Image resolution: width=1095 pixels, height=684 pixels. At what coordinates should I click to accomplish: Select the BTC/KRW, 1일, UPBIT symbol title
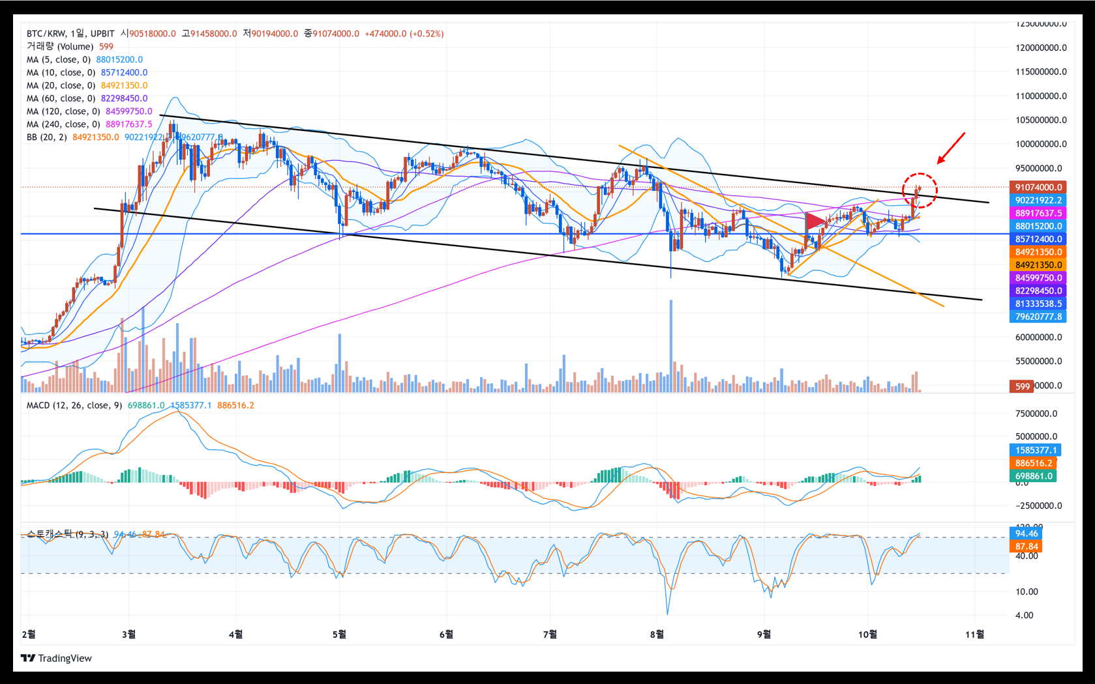pos(70,33)
